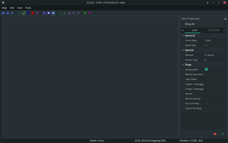Switch to the Front Side tab
The width and height of the screenshot is (228, 143).
tap(213, 30)
